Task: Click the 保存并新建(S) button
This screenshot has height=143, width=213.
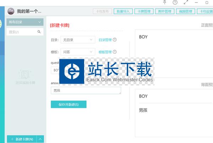Action: coord(69,104)
